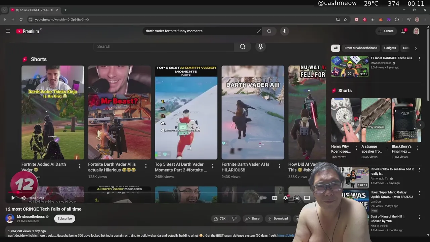Select the From Mrwhosetheboss chip
Screen dimensions: 430x242
361,48
